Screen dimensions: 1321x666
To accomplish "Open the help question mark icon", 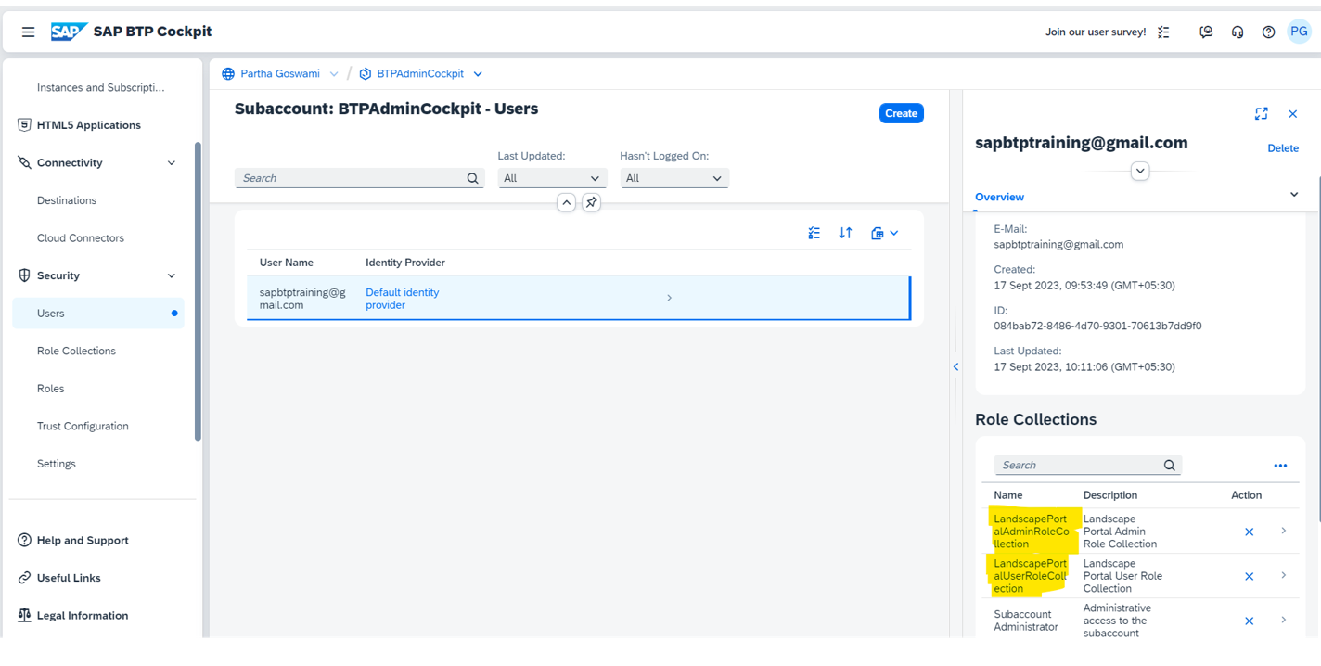I will coord(1268,32).
